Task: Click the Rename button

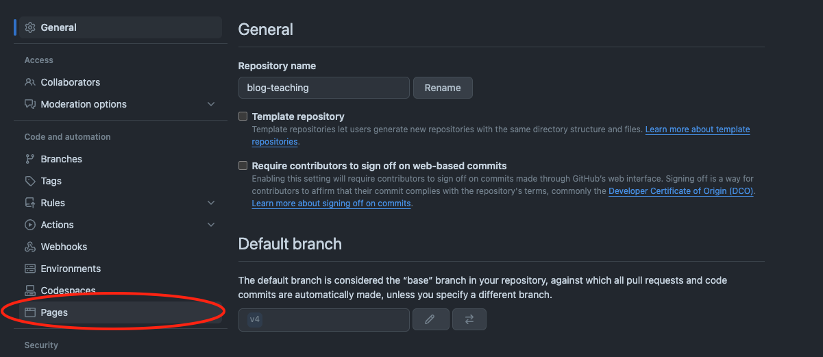Action: pyautogui.click(x=443, y=88)
